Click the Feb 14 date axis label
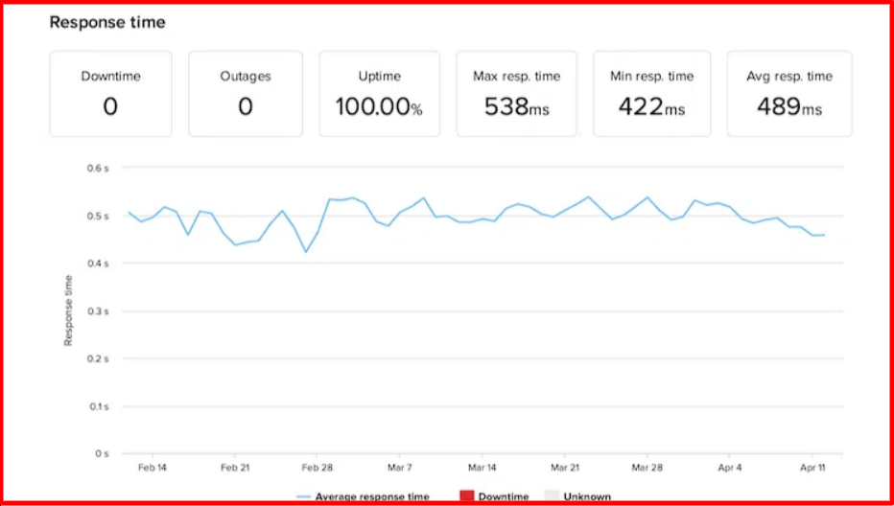 (152, 468)
